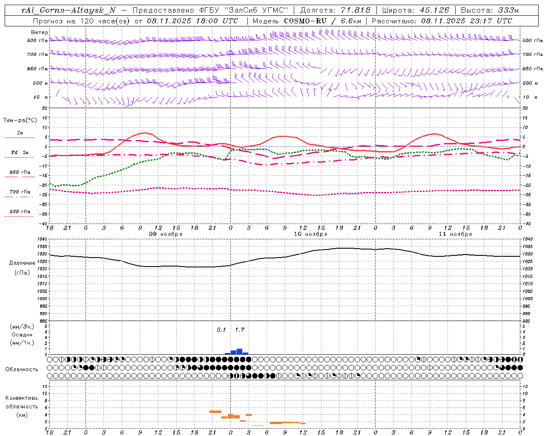This screenshot has width=545, height=436.
Task: Select the forecast start time "08.11.2025 18:00 UTC"
Action: 192,21
